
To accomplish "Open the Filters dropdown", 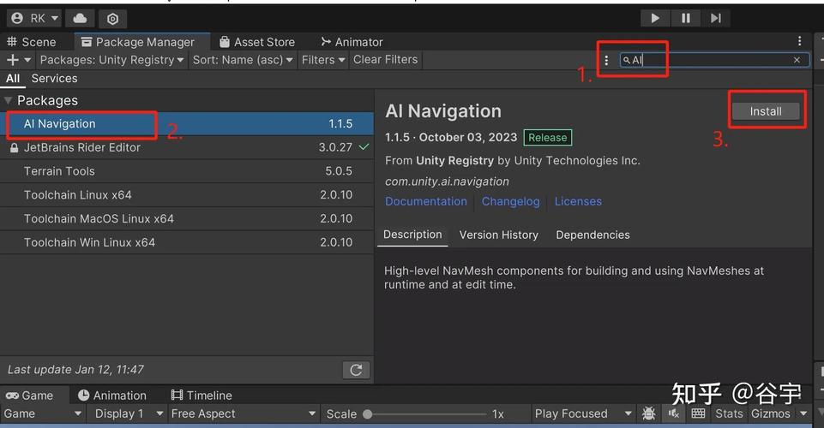I will pyautogui.click(x=323, y=60).
